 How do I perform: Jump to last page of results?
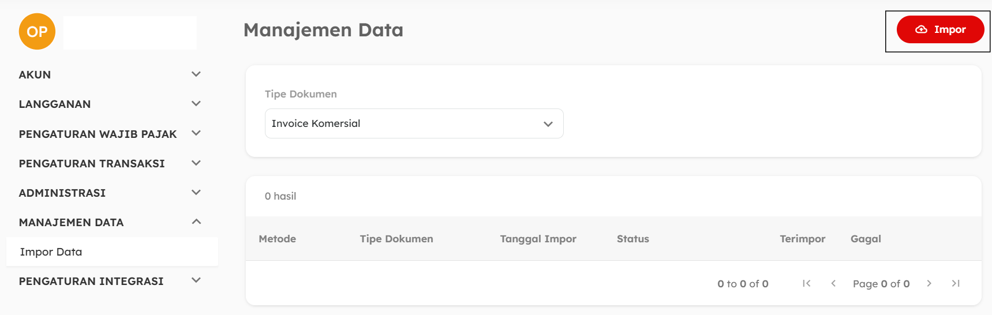click(956, 283)
